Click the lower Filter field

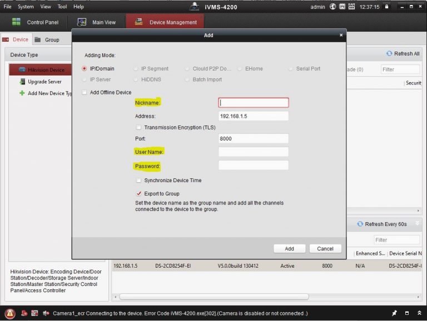pos(397,240)
